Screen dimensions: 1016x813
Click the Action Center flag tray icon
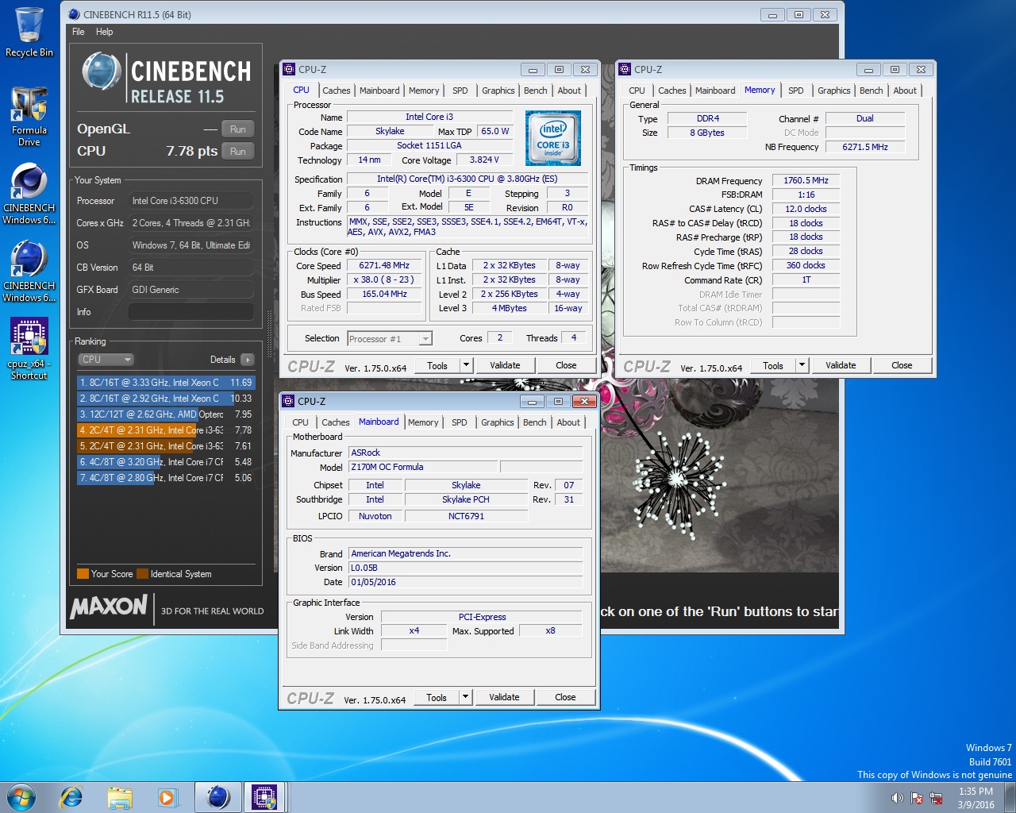click(917, 798)
